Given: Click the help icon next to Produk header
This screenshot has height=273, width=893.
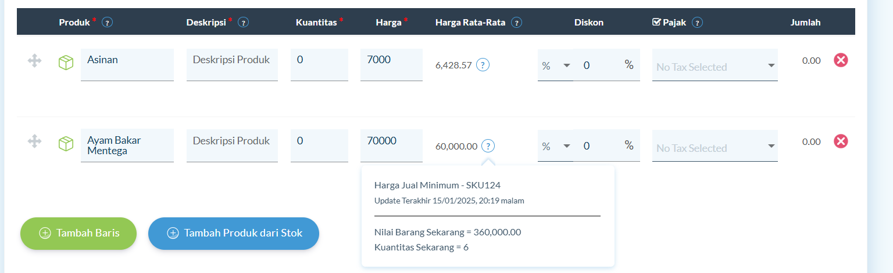Looking at the screenshot, I should pos(107,23).
